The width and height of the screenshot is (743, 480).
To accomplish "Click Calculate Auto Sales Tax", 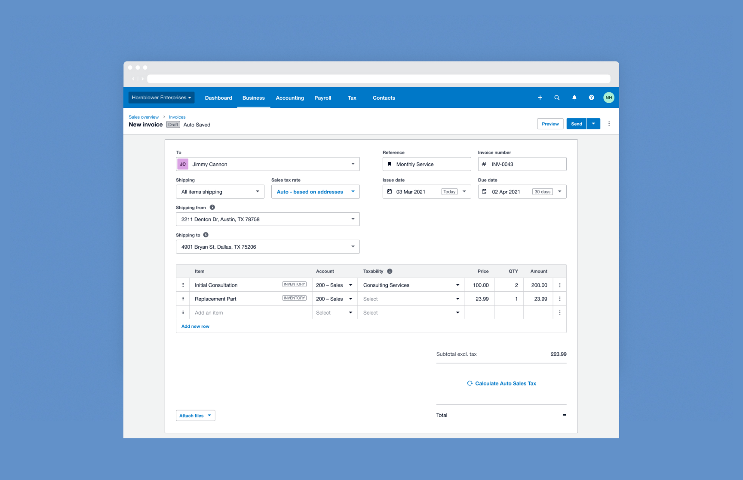I will [x=501, y=384].
